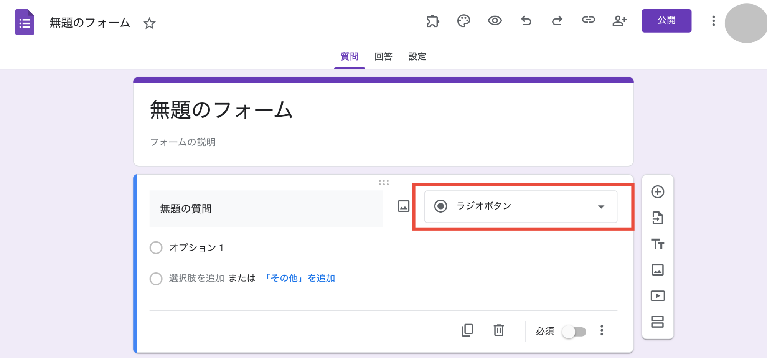Star the form 無題のフォーム
Screen dimensions: 767x358
(x=149, y=23)
